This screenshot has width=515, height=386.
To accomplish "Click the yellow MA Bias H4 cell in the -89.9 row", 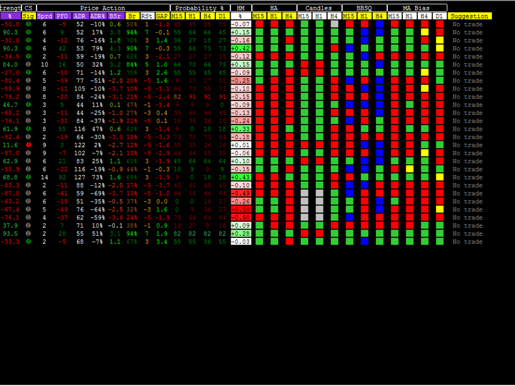I will pyautogui.click(x=425, y=89).
